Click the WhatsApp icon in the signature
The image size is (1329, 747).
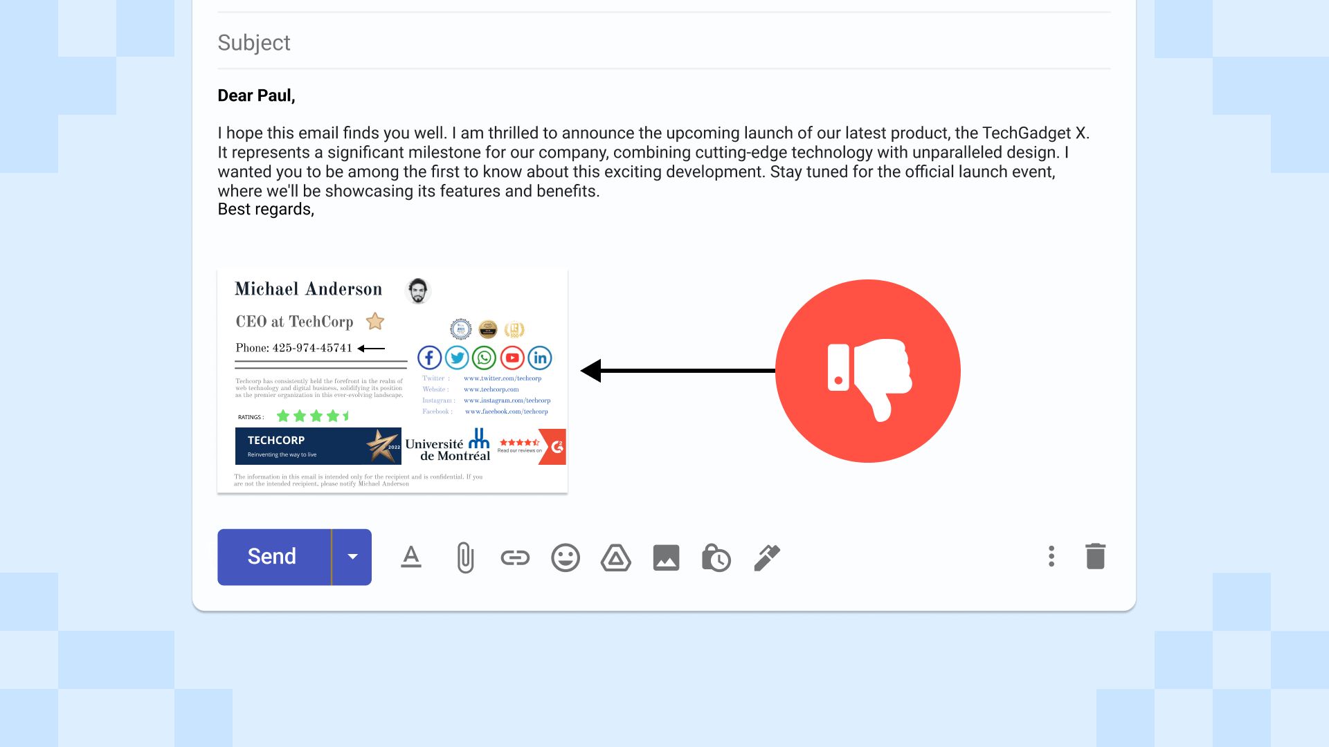(485, 358)
